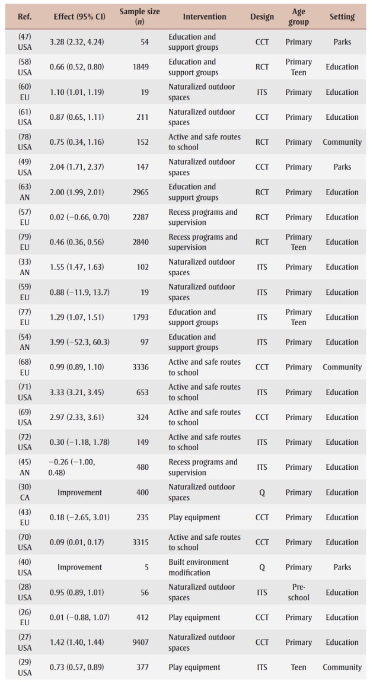
Task: Select the effect value 3.99 (−52.3, 60.3)
Action: pos(79,342)
